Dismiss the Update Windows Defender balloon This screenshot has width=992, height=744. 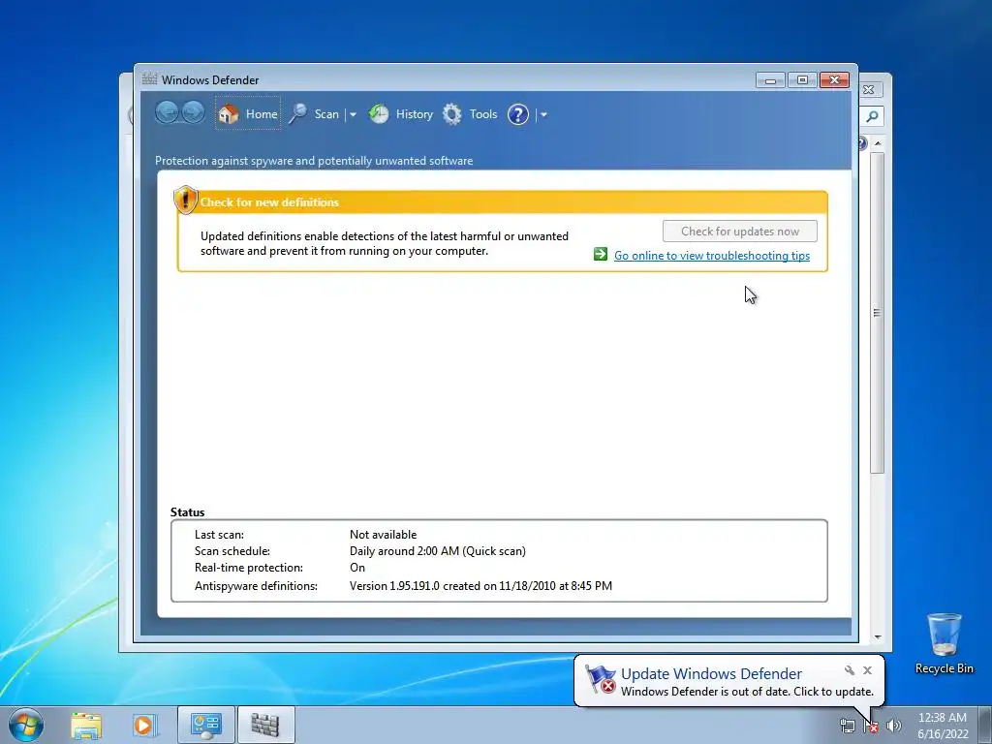pyautogui.click(x=867, y=670)
